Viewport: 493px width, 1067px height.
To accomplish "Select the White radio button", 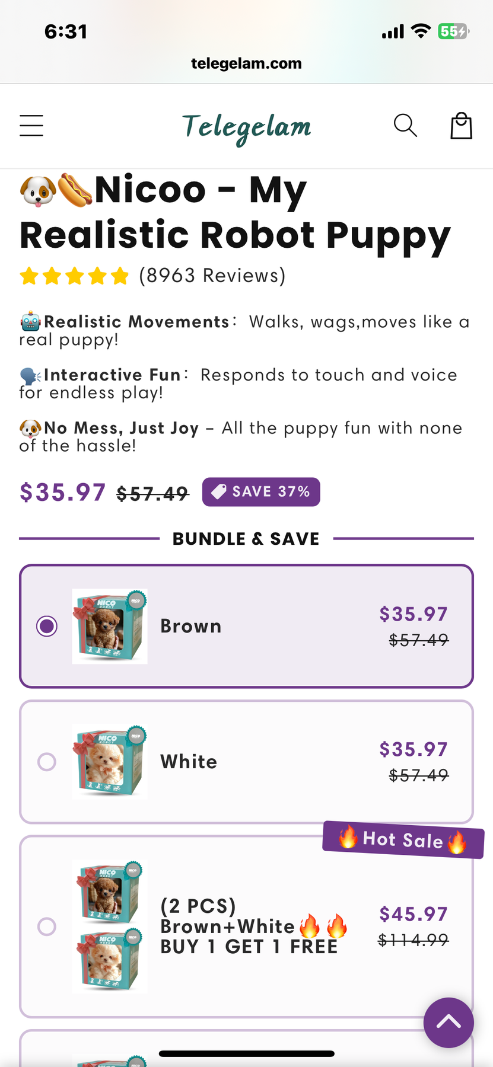I will pos(47,762).
